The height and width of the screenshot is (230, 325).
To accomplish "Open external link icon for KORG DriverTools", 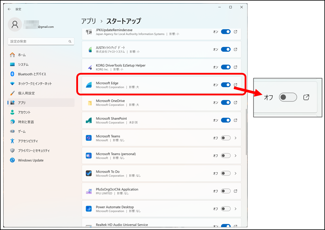I will (x=236, y=67).
